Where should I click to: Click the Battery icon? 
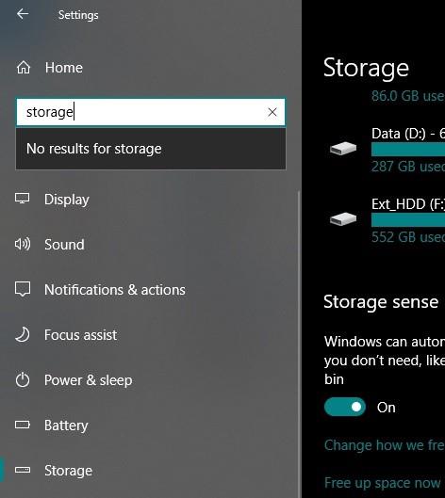coord(23,425)
